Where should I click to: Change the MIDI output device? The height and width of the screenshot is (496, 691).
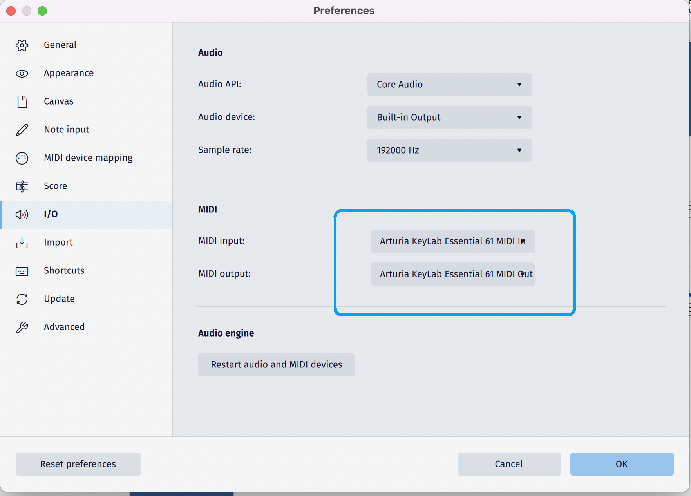pyautogui.click(x=452, y=274)
